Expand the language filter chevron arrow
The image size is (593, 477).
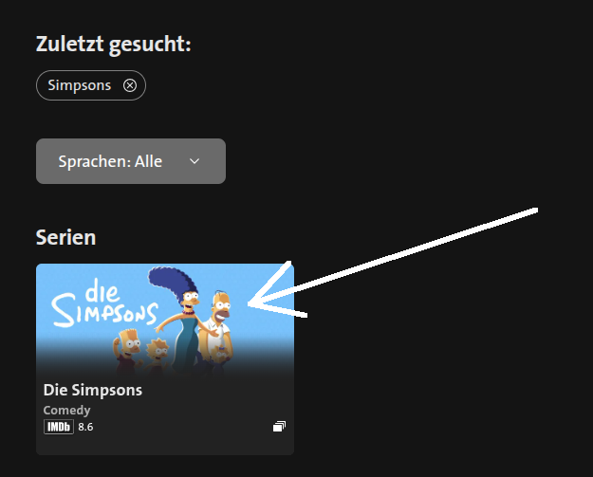(195, 161)
